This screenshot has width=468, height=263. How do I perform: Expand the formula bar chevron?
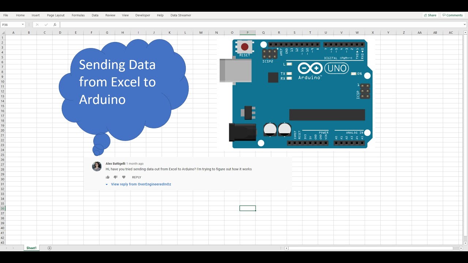pos(465,24)
